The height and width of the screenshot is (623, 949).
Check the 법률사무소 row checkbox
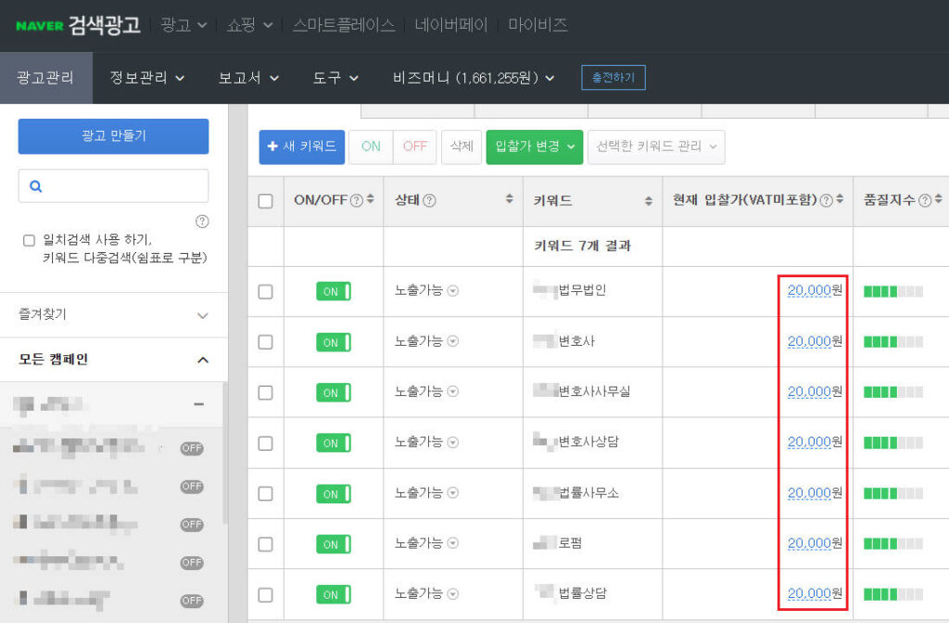pos(265,493)
